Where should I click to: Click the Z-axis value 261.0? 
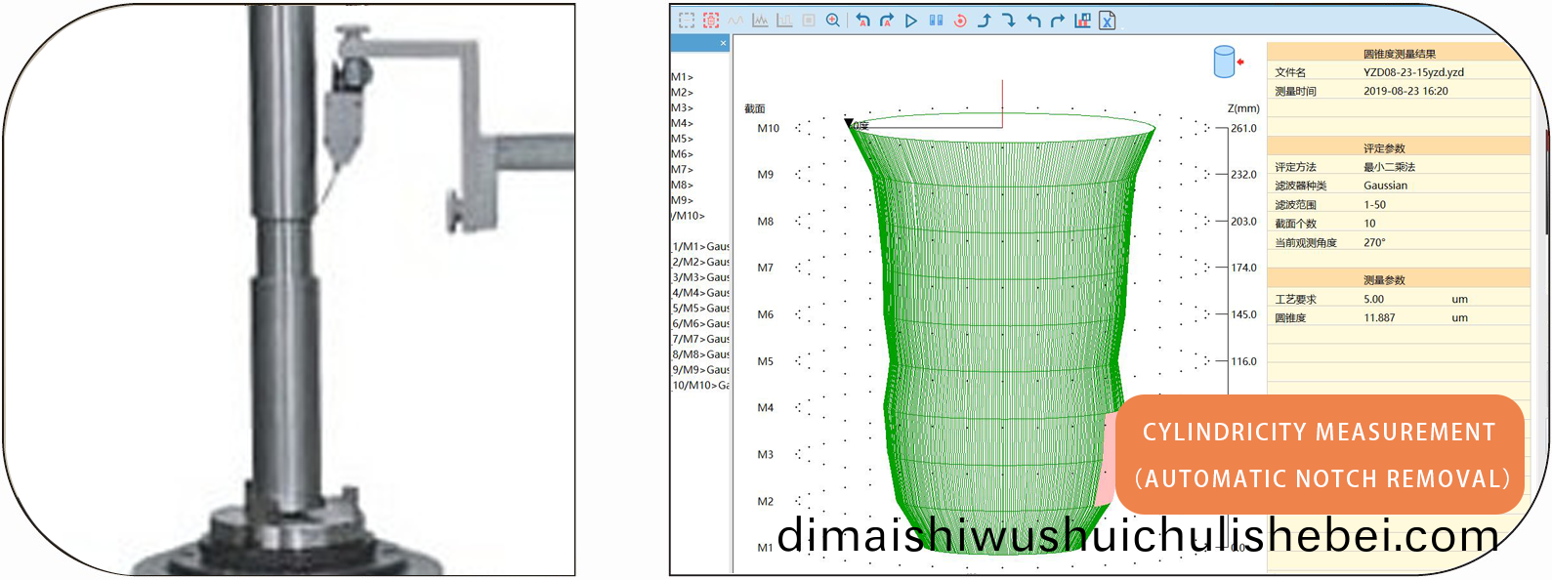coord(1243,128)
